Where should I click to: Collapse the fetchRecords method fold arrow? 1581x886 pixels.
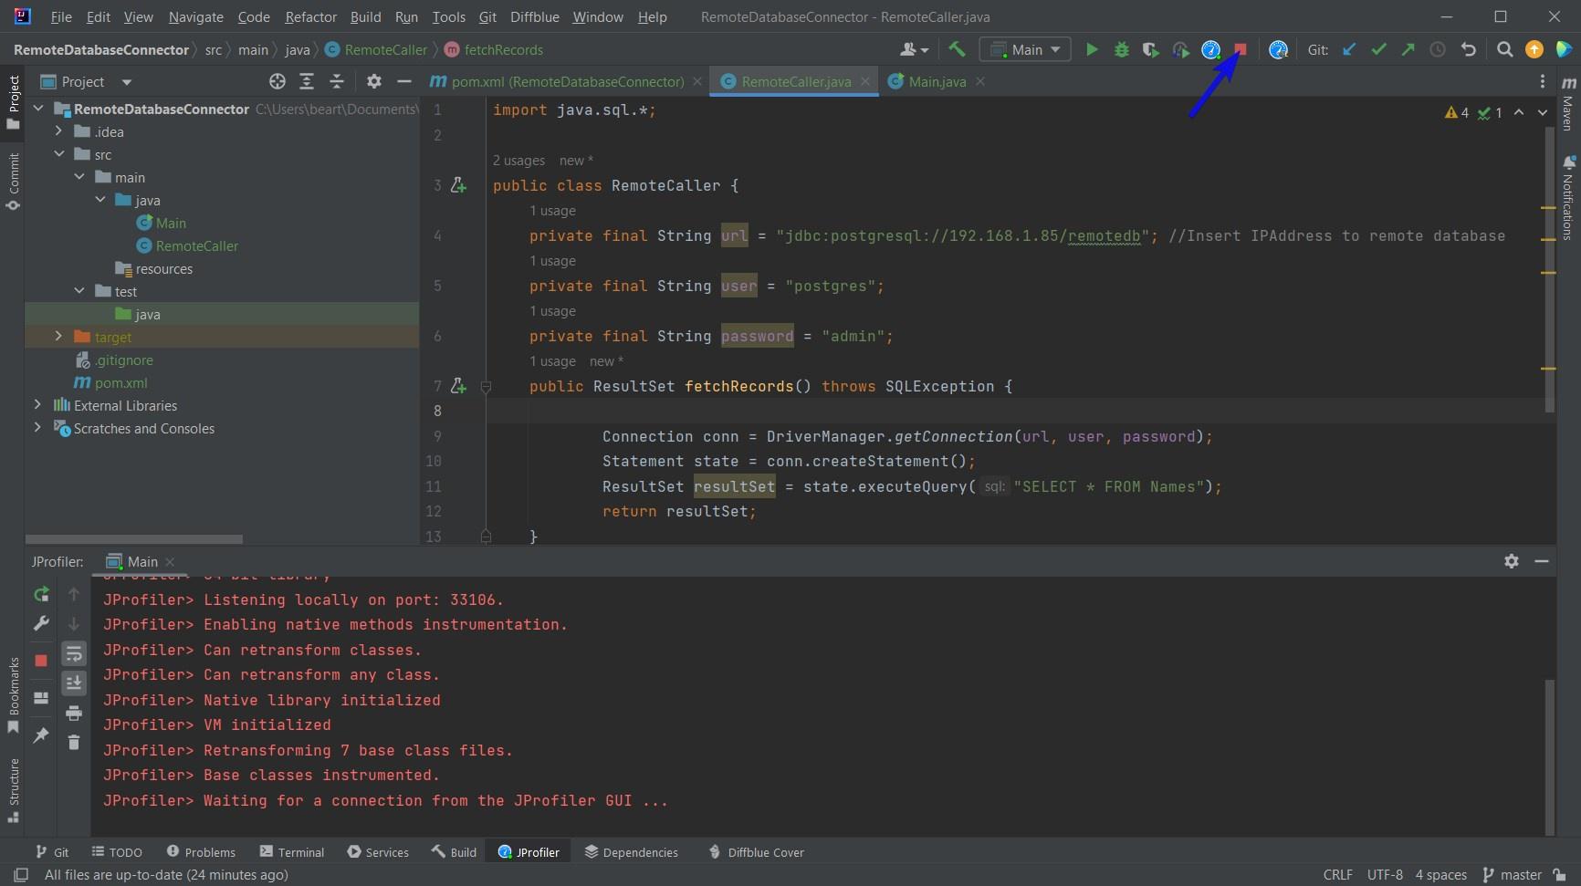tap(487, 386)
